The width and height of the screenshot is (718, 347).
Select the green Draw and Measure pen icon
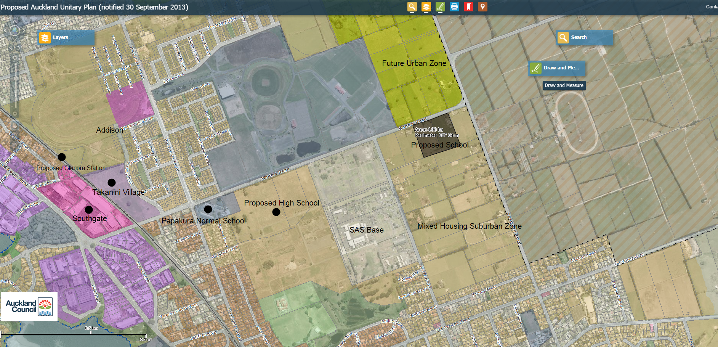click(x=440, y=7)
